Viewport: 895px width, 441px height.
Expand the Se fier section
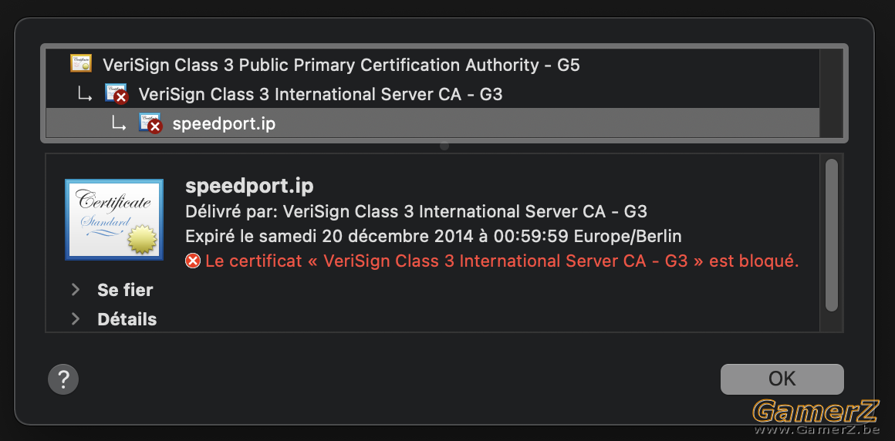coord(76,290)
